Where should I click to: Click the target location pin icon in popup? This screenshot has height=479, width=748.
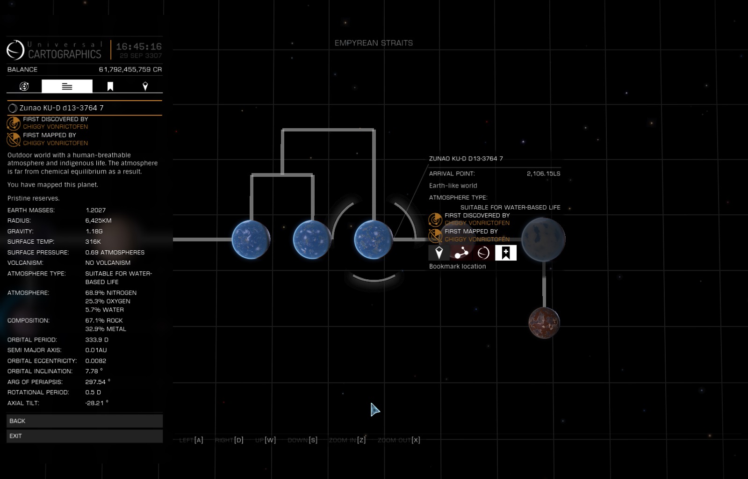tap(439, 253)
